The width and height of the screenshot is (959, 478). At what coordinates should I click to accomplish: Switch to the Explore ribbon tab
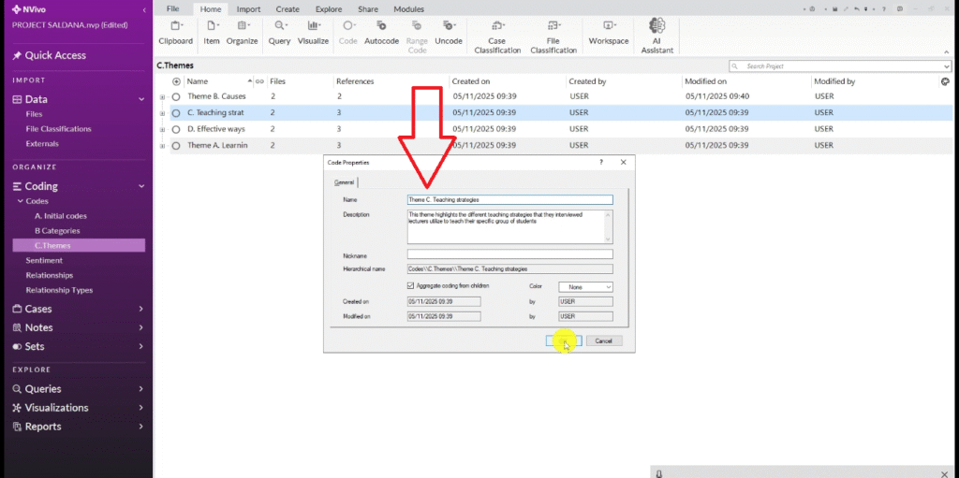pyautogui.click(x=328, y=8)
